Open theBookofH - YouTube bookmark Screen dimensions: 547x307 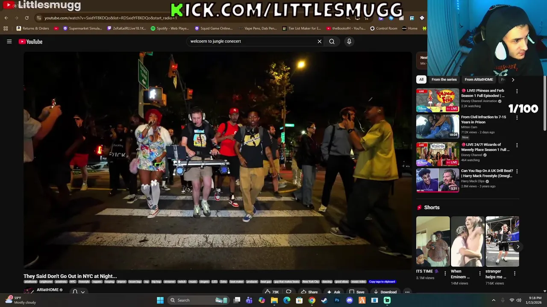coord(346,29)
